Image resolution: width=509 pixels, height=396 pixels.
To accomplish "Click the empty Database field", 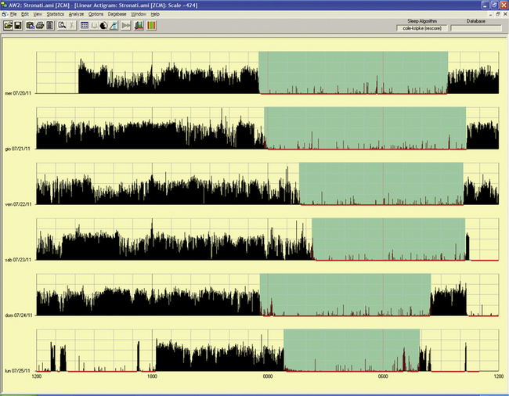I will click(x=475, y=28).
